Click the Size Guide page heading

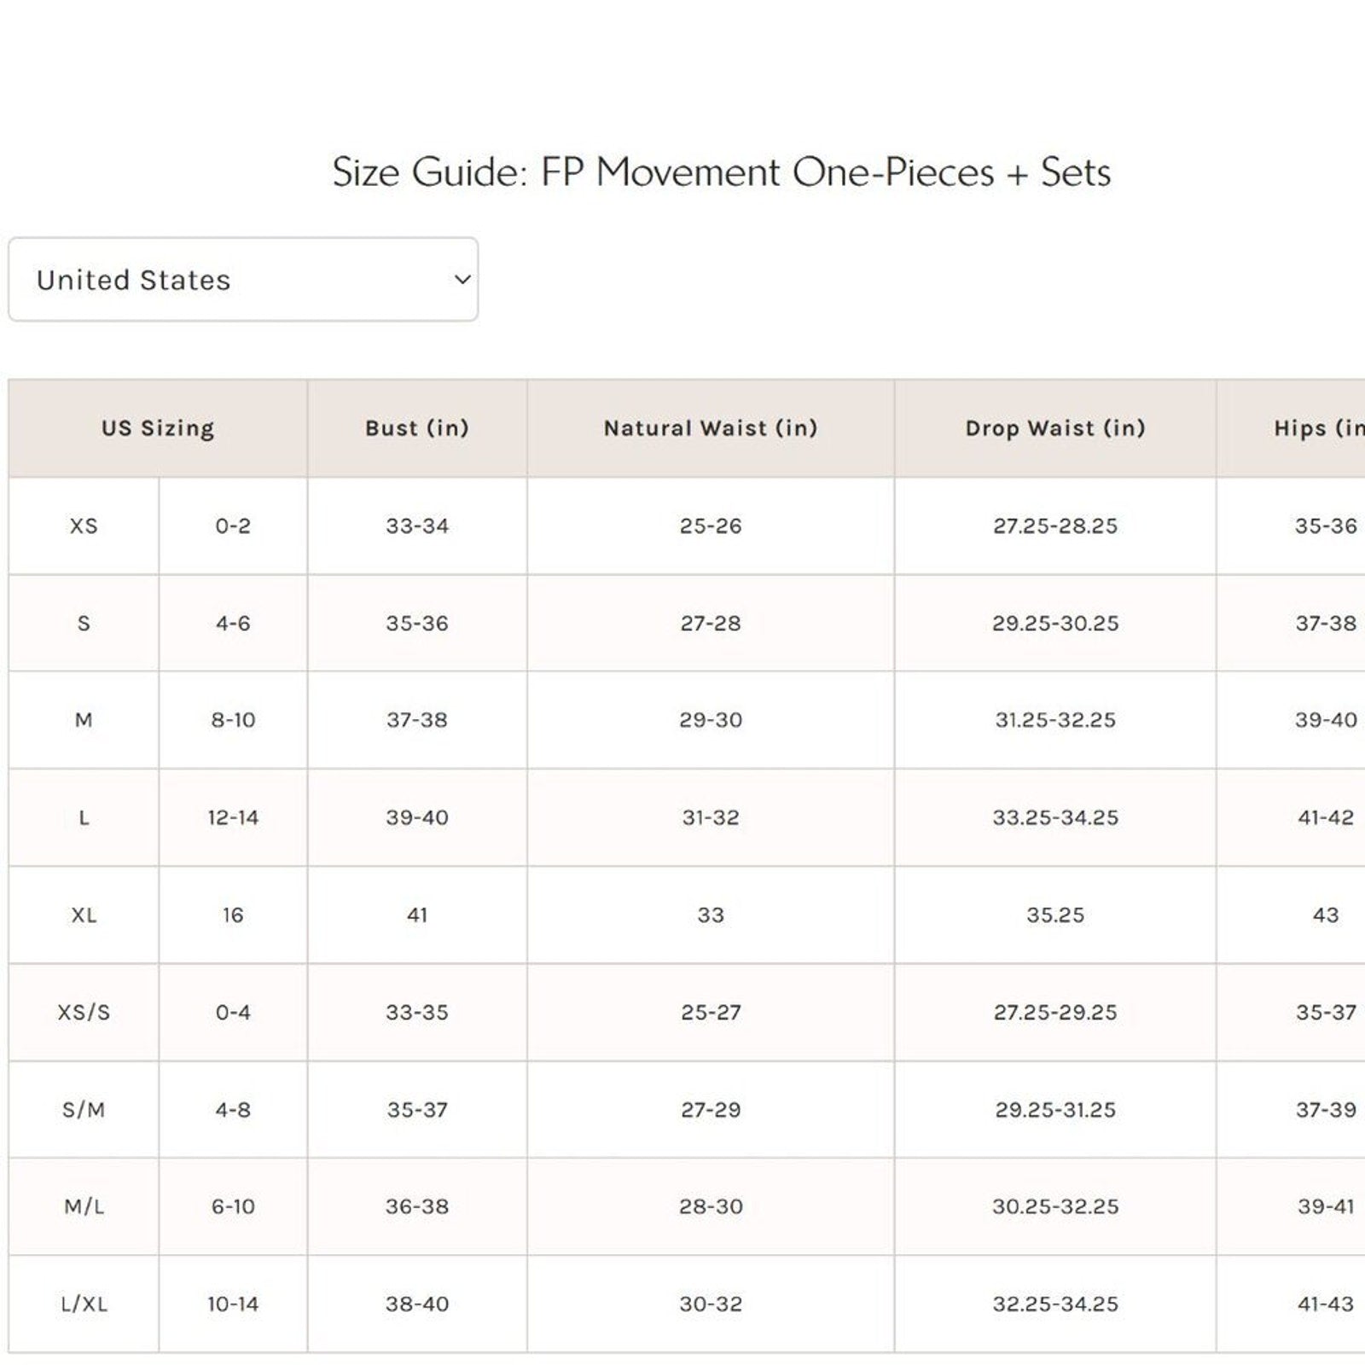click(721, 172)
